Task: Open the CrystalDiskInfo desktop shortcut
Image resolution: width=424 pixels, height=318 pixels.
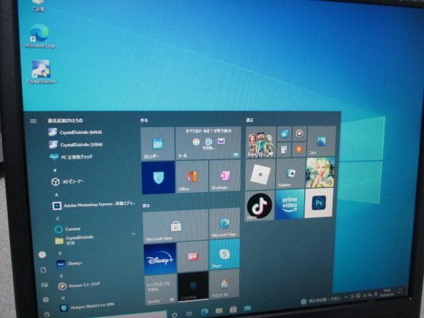Action: [41, 72]
